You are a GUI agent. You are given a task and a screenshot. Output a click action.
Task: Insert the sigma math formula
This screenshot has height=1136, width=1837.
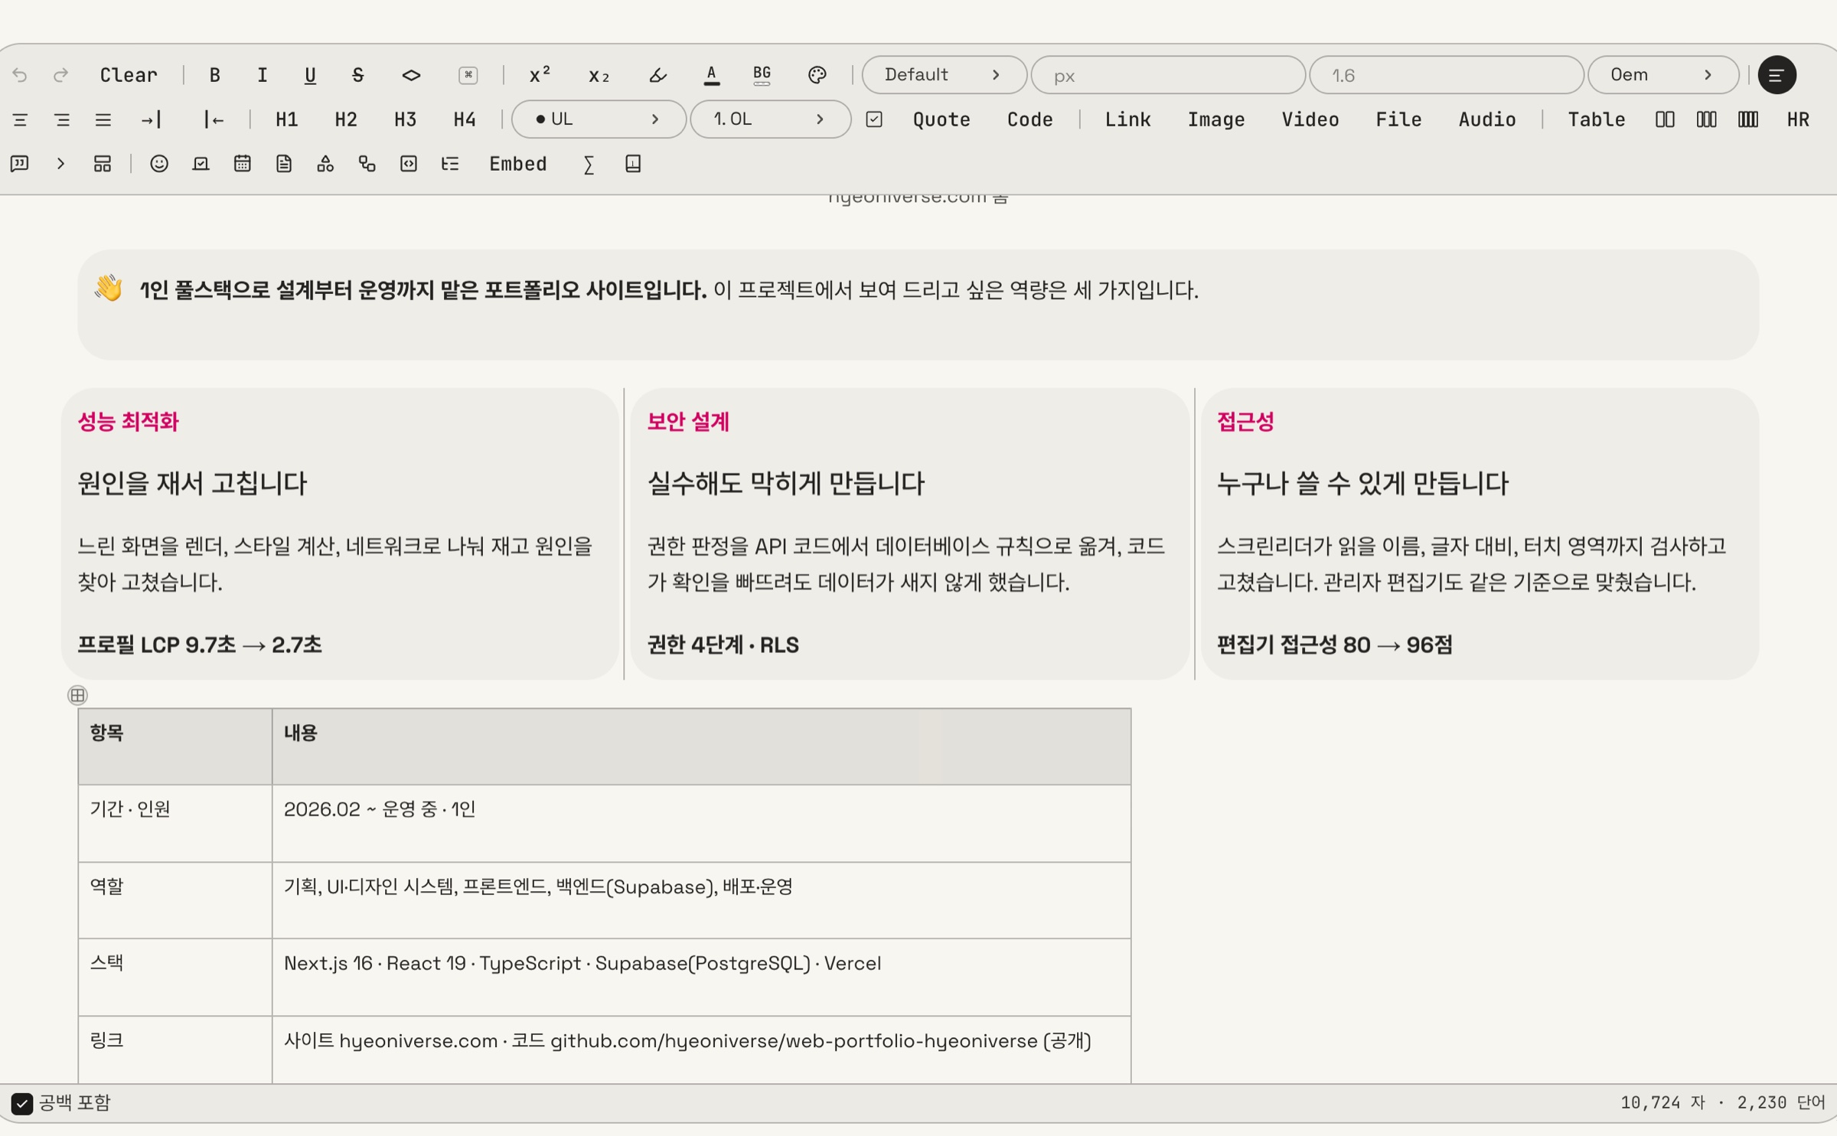point(589,165)
